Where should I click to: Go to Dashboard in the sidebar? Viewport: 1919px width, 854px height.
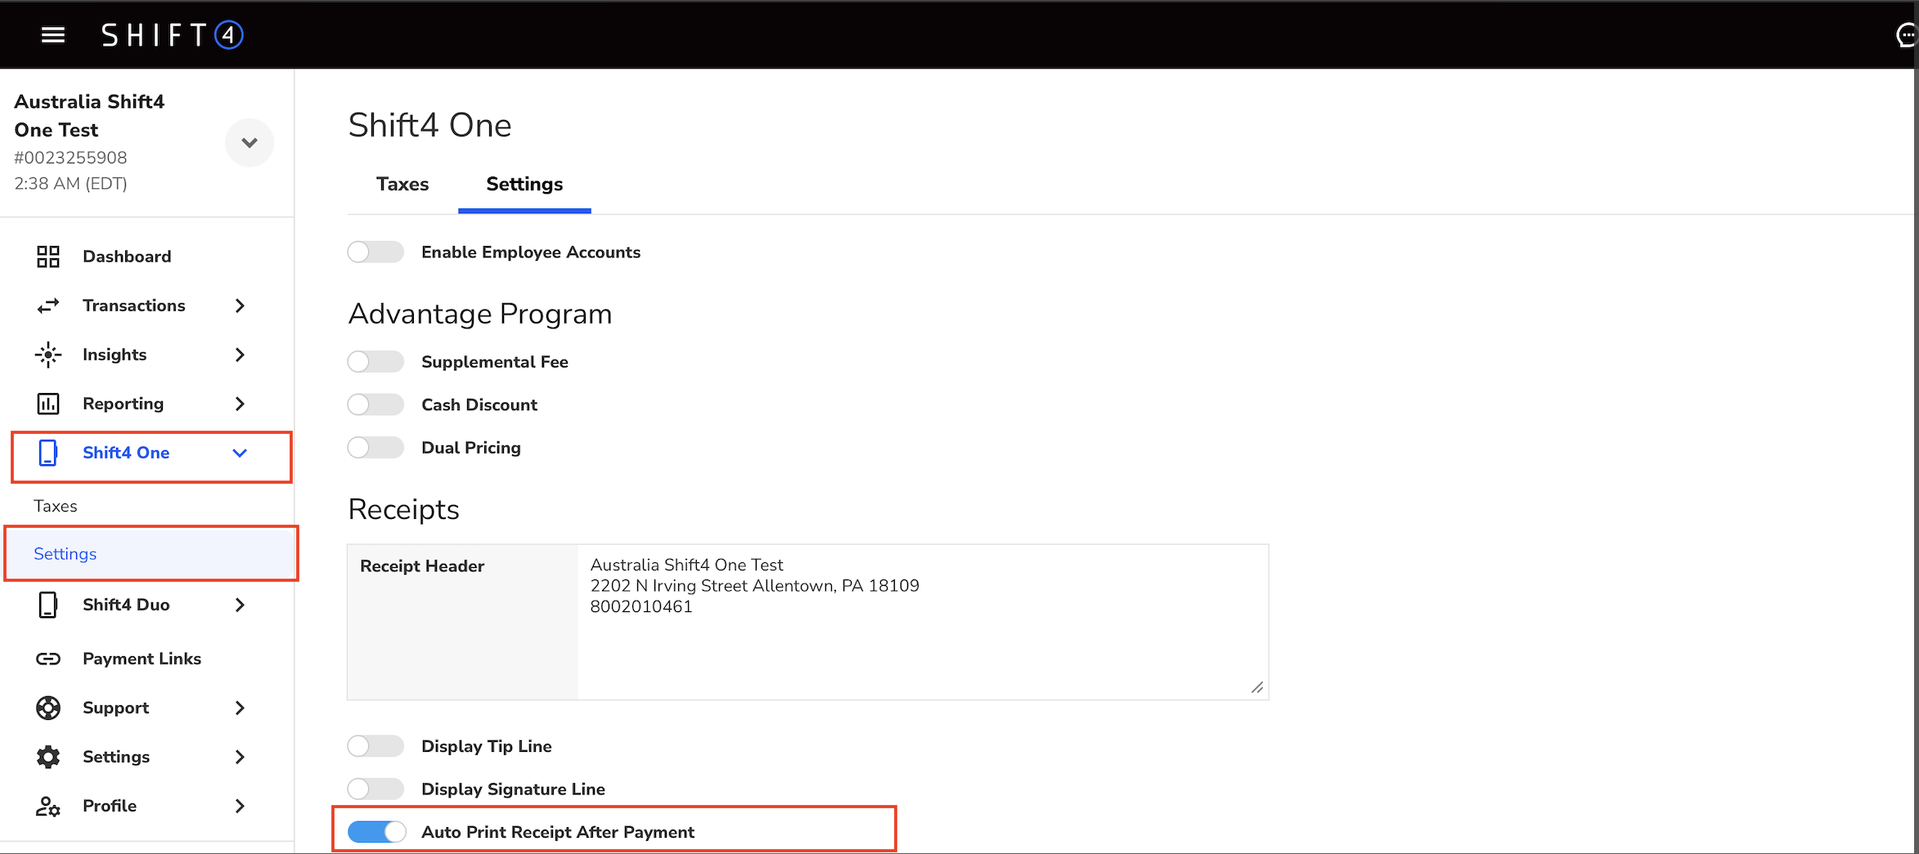pyautogui.click(x=127, y=257)
